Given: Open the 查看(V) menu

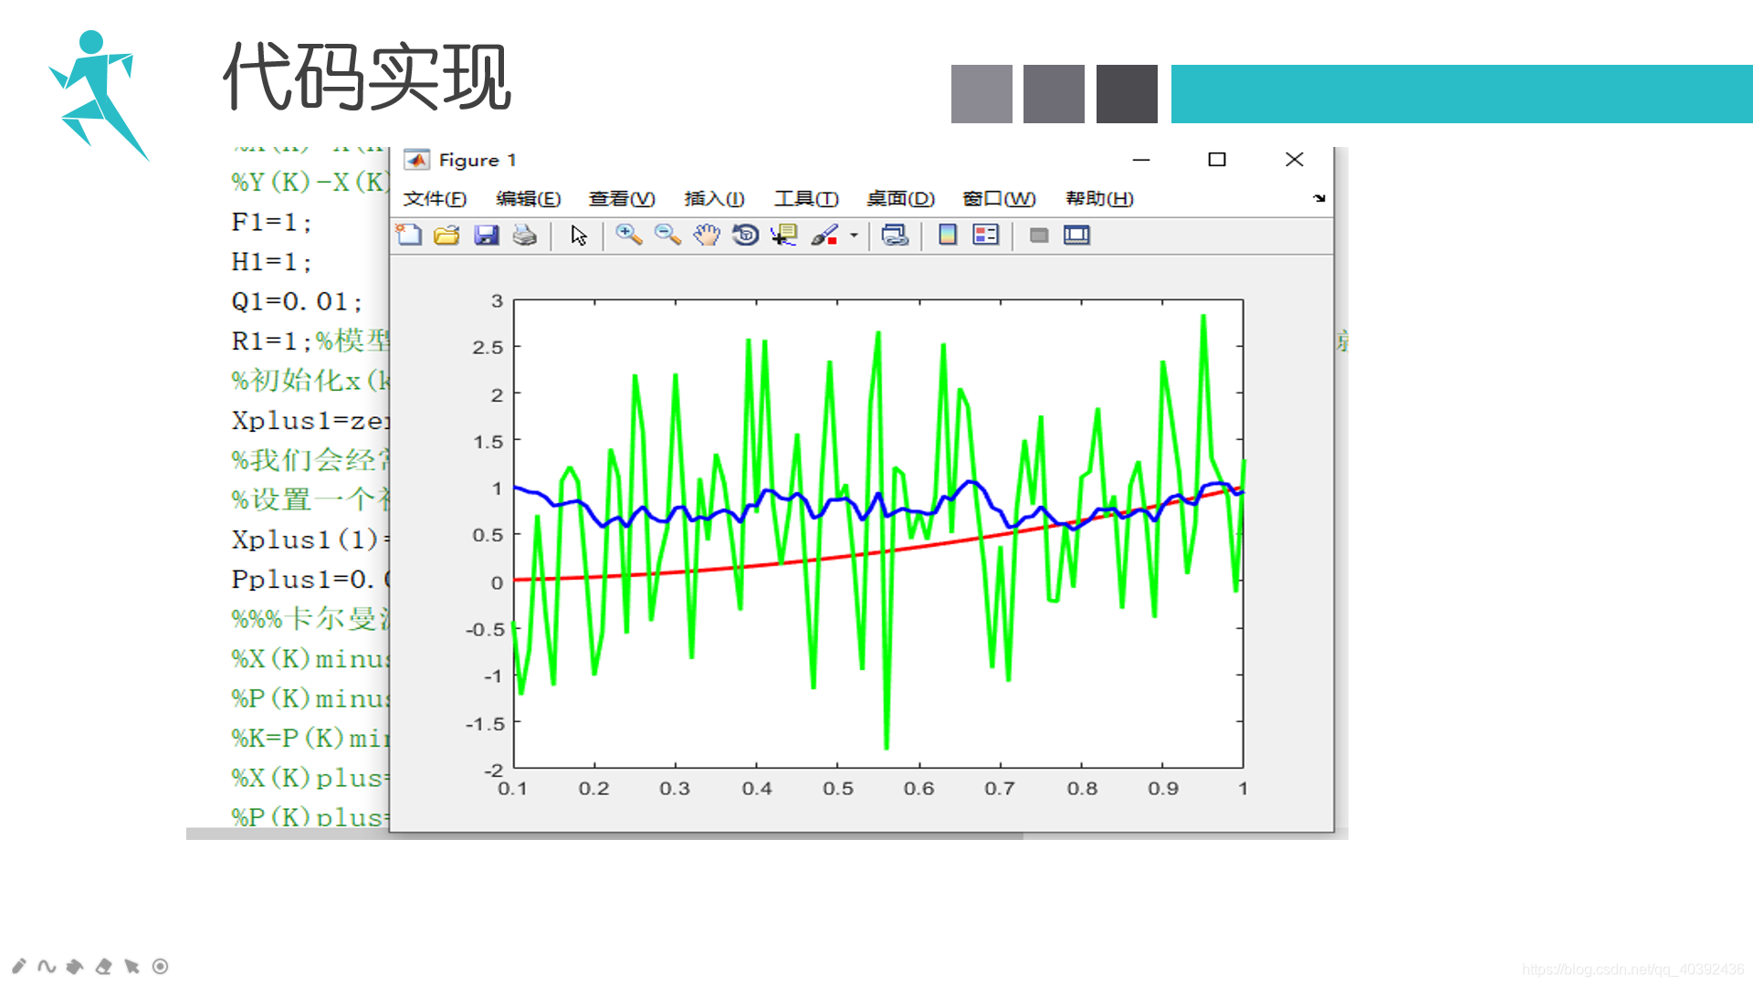Looking at the screenshot, I should 622,198.
